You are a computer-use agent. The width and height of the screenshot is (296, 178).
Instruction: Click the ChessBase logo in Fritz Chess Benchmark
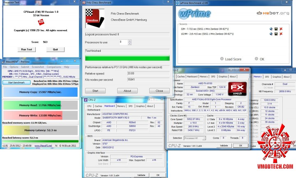click(95, 18)
